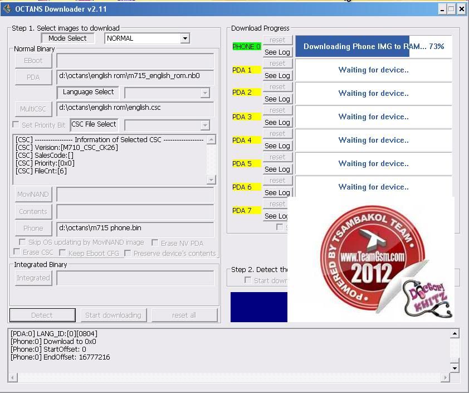Viewport: 469px width, 393px height.
Task: Click the Start downloading button
Action: [x=114, y=315]
